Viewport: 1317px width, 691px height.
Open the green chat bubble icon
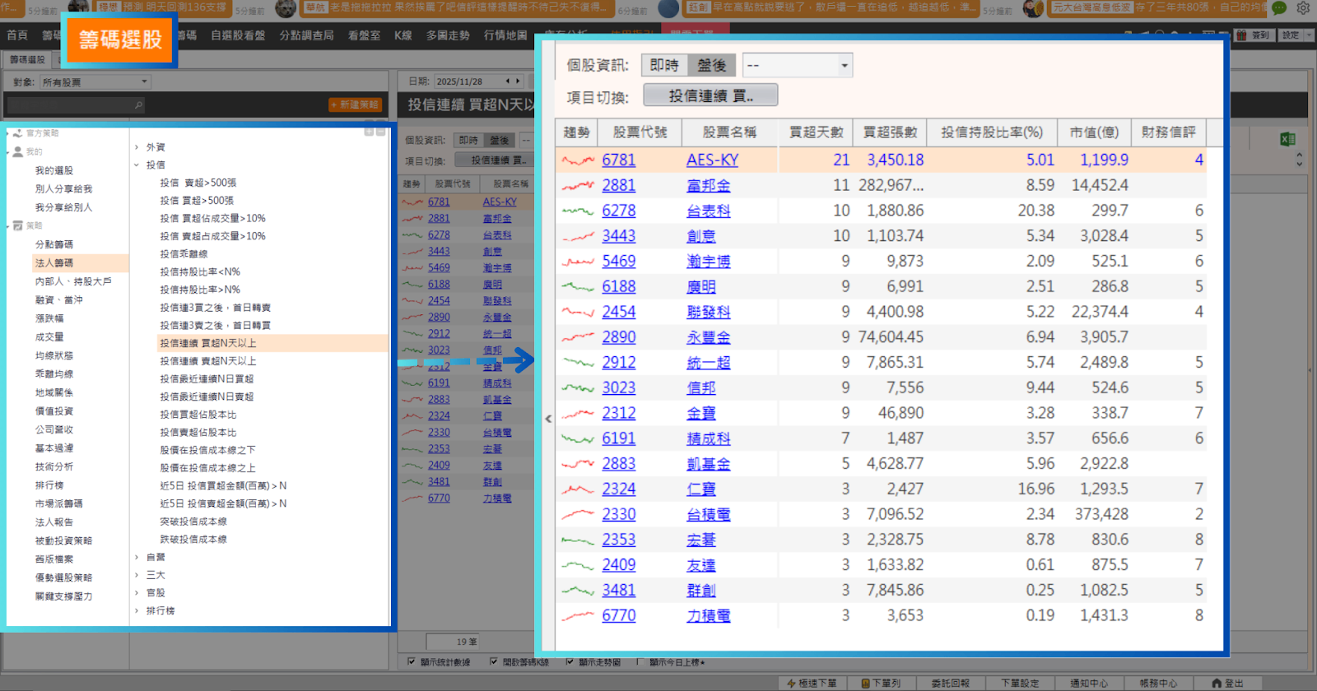click(1279, 8)
